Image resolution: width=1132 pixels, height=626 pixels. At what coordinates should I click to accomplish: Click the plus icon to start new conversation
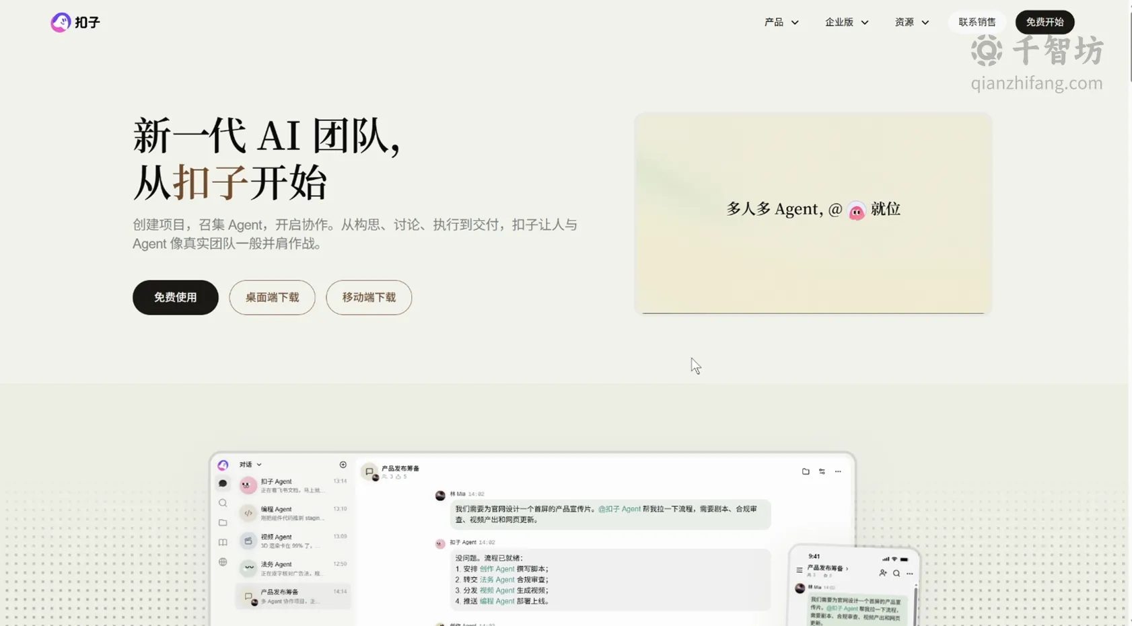coord(343,465)
